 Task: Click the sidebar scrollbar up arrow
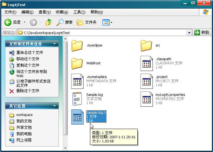[65, 39]
